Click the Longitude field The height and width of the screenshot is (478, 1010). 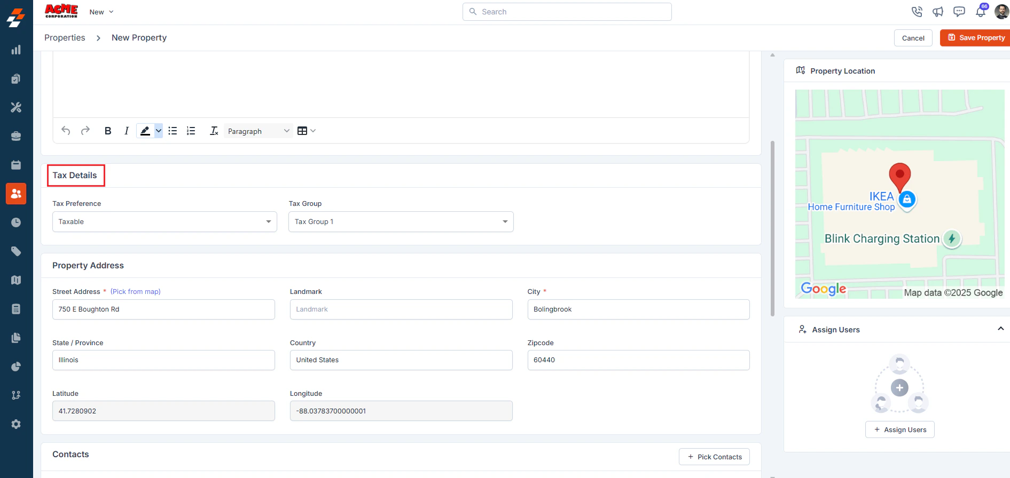(x=401, y=411)
